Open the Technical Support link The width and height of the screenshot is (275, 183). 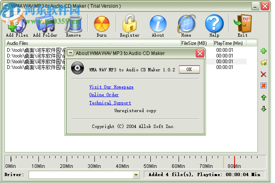pyautogui.click(x=110, y=103)
